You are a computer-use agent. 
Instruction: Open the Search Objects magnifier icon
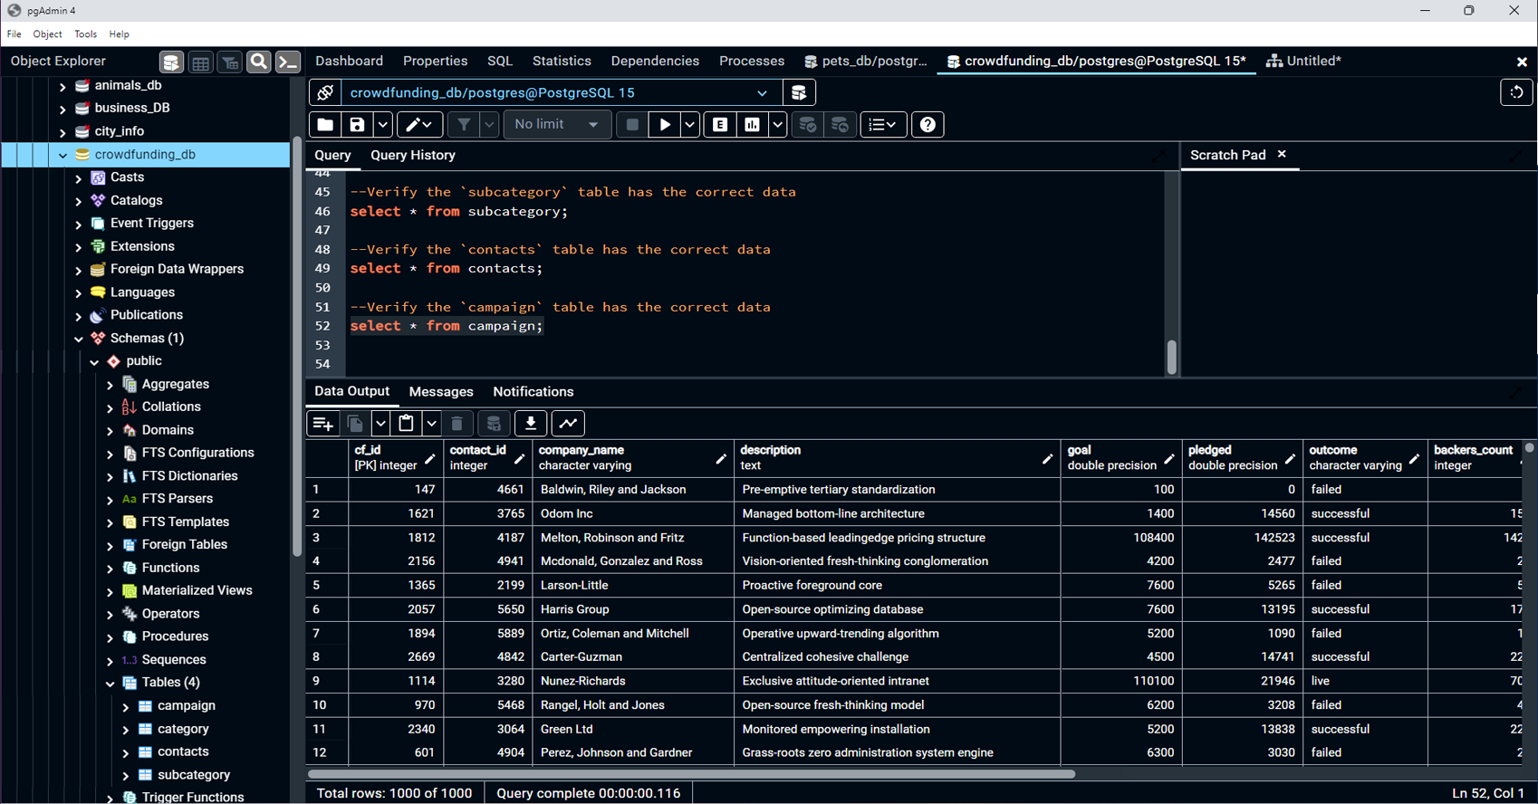click(258, 62)
